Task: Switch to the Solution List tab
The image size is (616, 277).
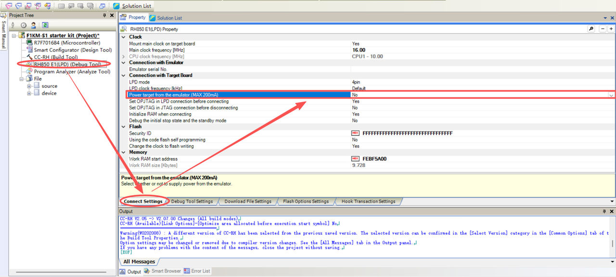Action: point(166,18)
